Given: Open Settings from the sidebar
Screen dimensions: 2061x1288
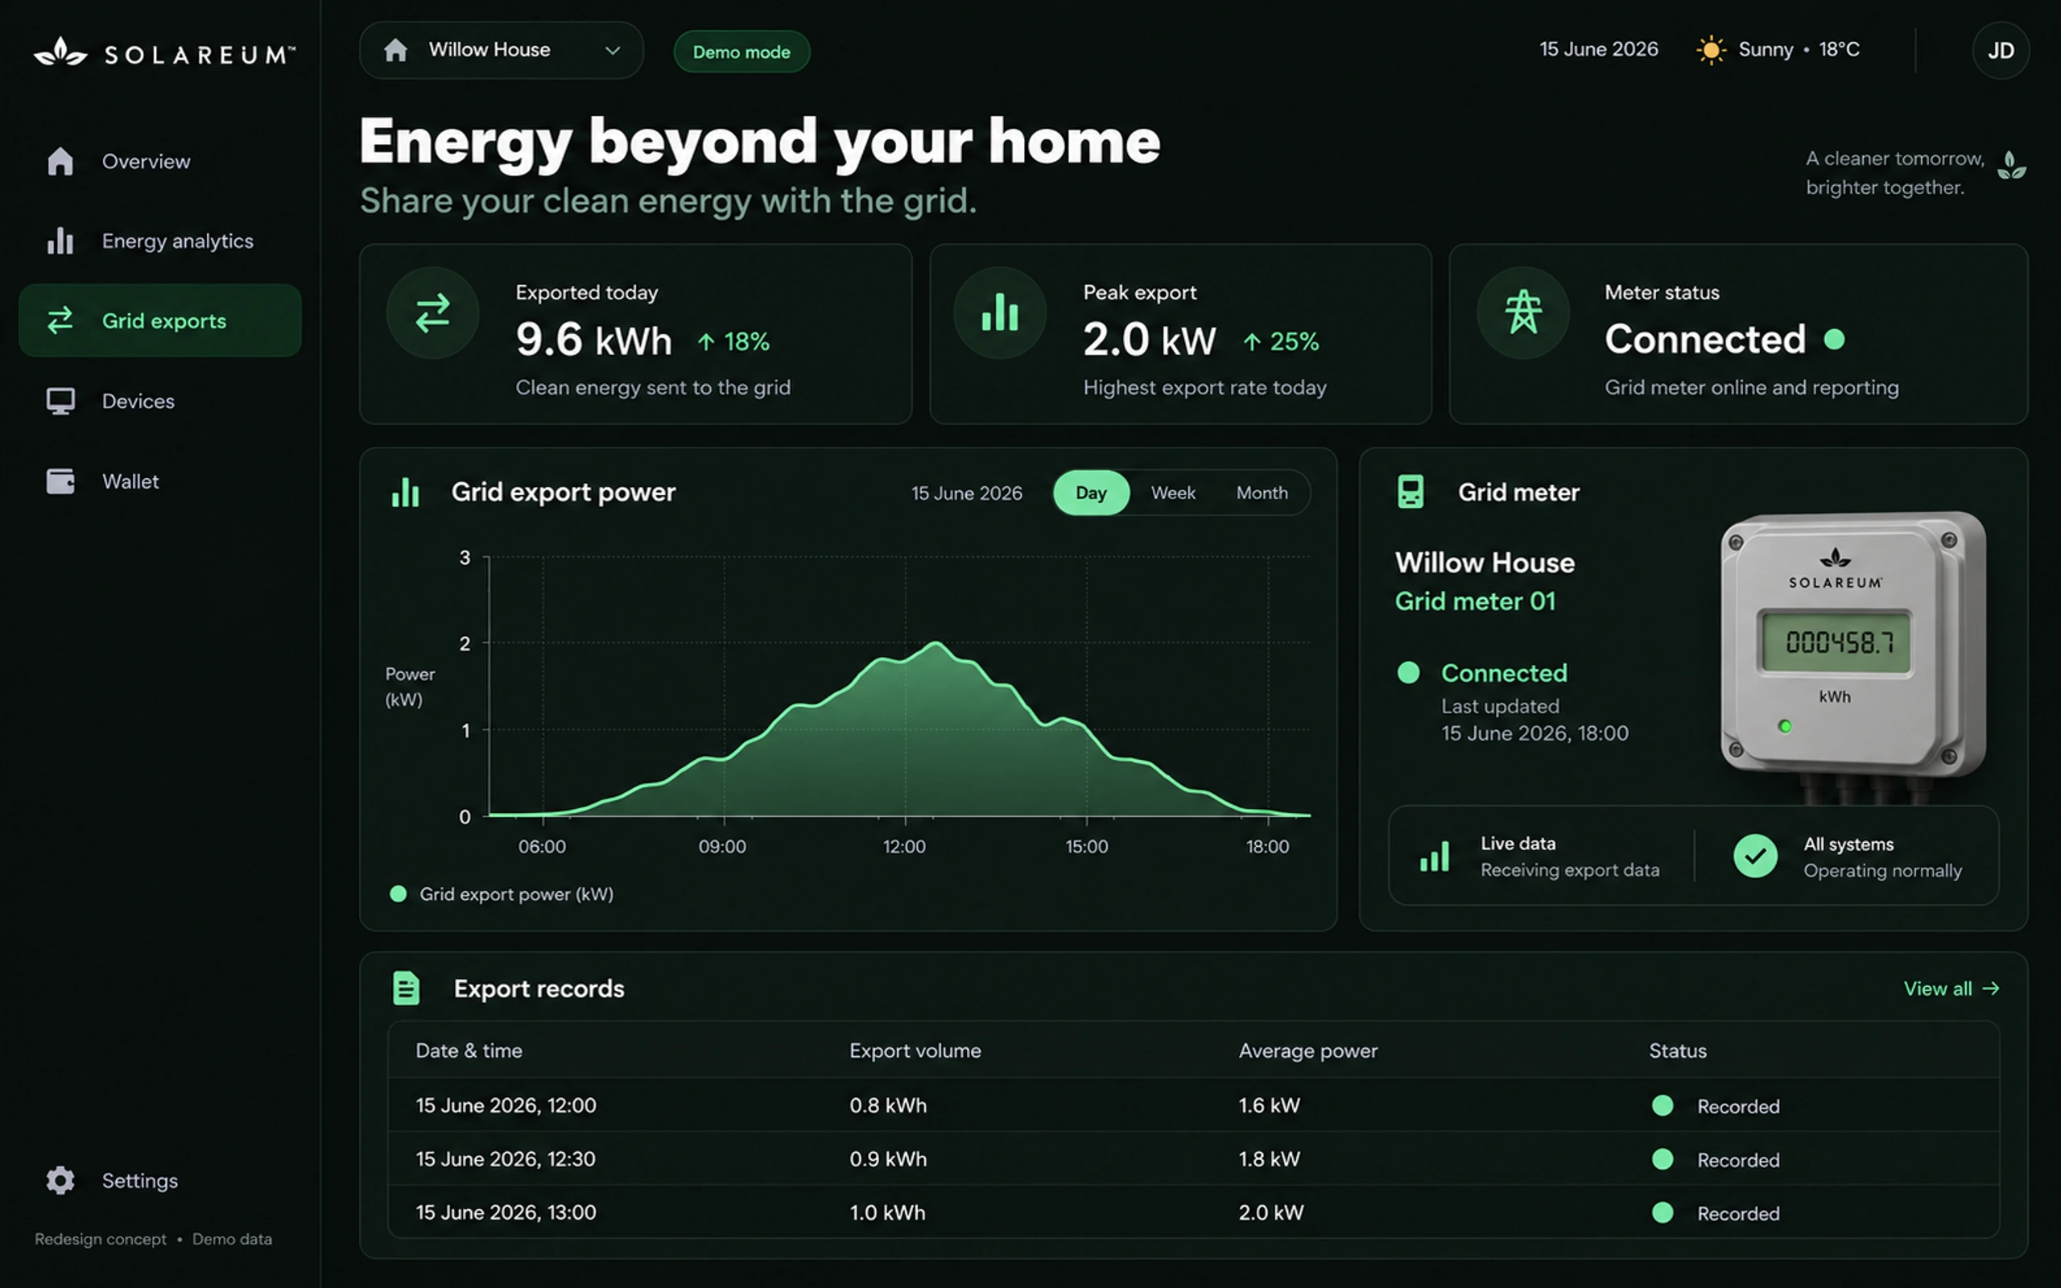Looking at the screenshot, I should (x=160, y=1180).
